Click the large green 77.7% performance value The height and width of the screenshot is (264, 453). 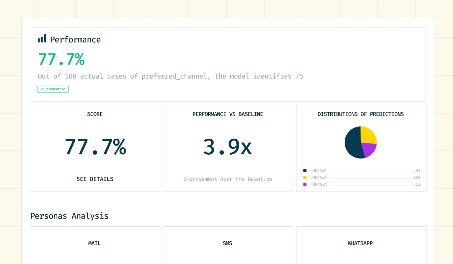coord(61,59)
